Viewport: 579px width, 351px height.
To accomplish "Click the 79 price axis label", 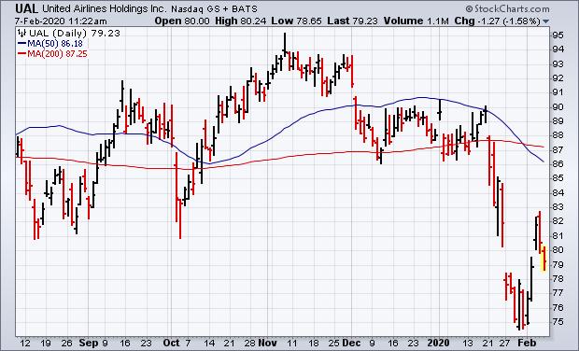I will tap(558, 264).
